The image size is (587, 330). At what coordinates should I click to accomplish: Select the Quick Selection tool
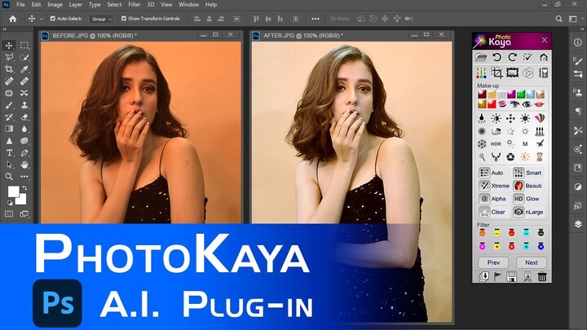click(24, 57)
